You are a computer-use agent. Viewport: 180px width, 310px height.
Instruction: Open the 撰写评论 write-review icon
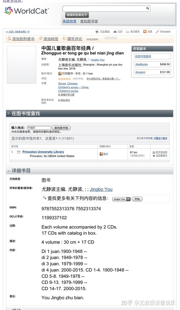(65, 38)
